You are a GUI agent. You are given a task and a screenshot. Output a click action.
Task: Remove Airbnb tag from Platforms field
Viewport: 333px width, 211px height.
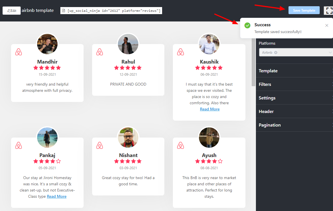[276, 53]
